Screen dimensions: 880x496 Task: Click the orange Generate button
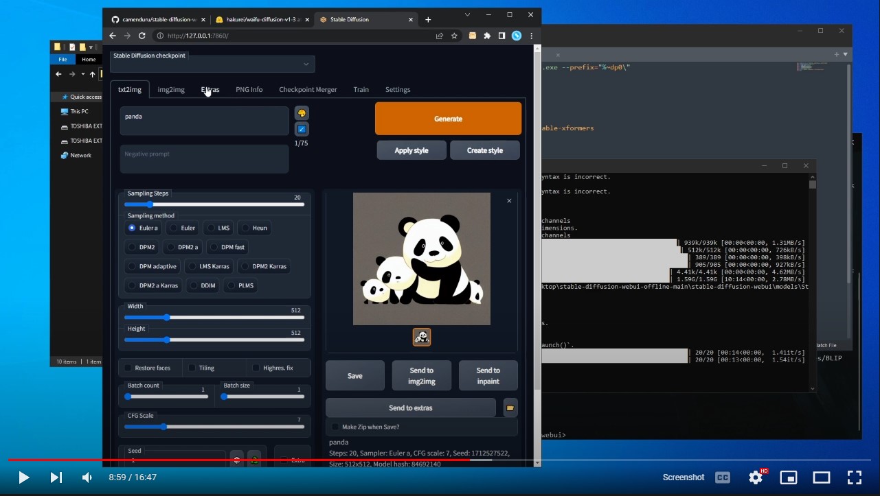[x=448, y=118]
